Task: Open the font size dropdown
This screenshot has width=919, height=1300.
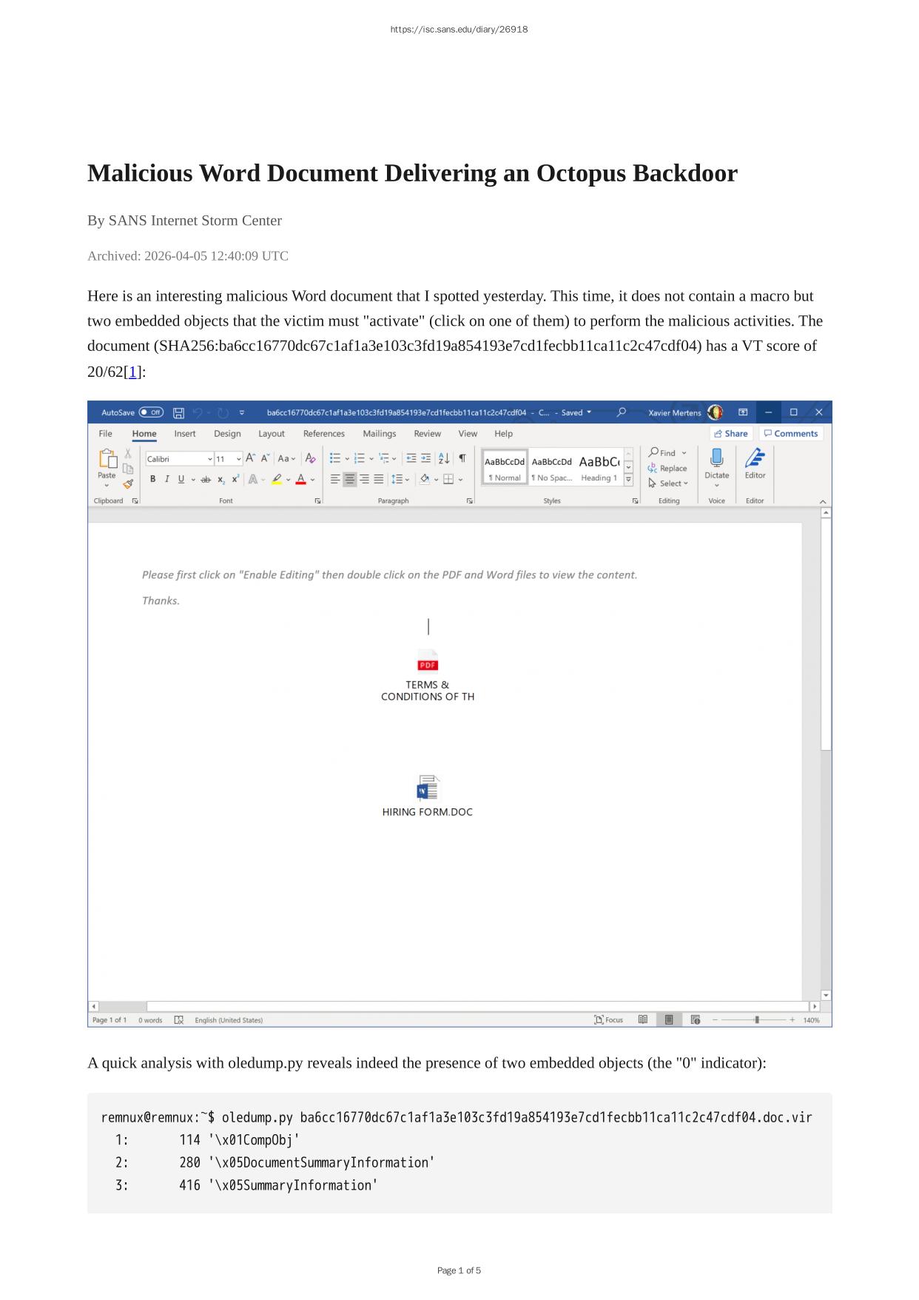Action: click(229, 459)
